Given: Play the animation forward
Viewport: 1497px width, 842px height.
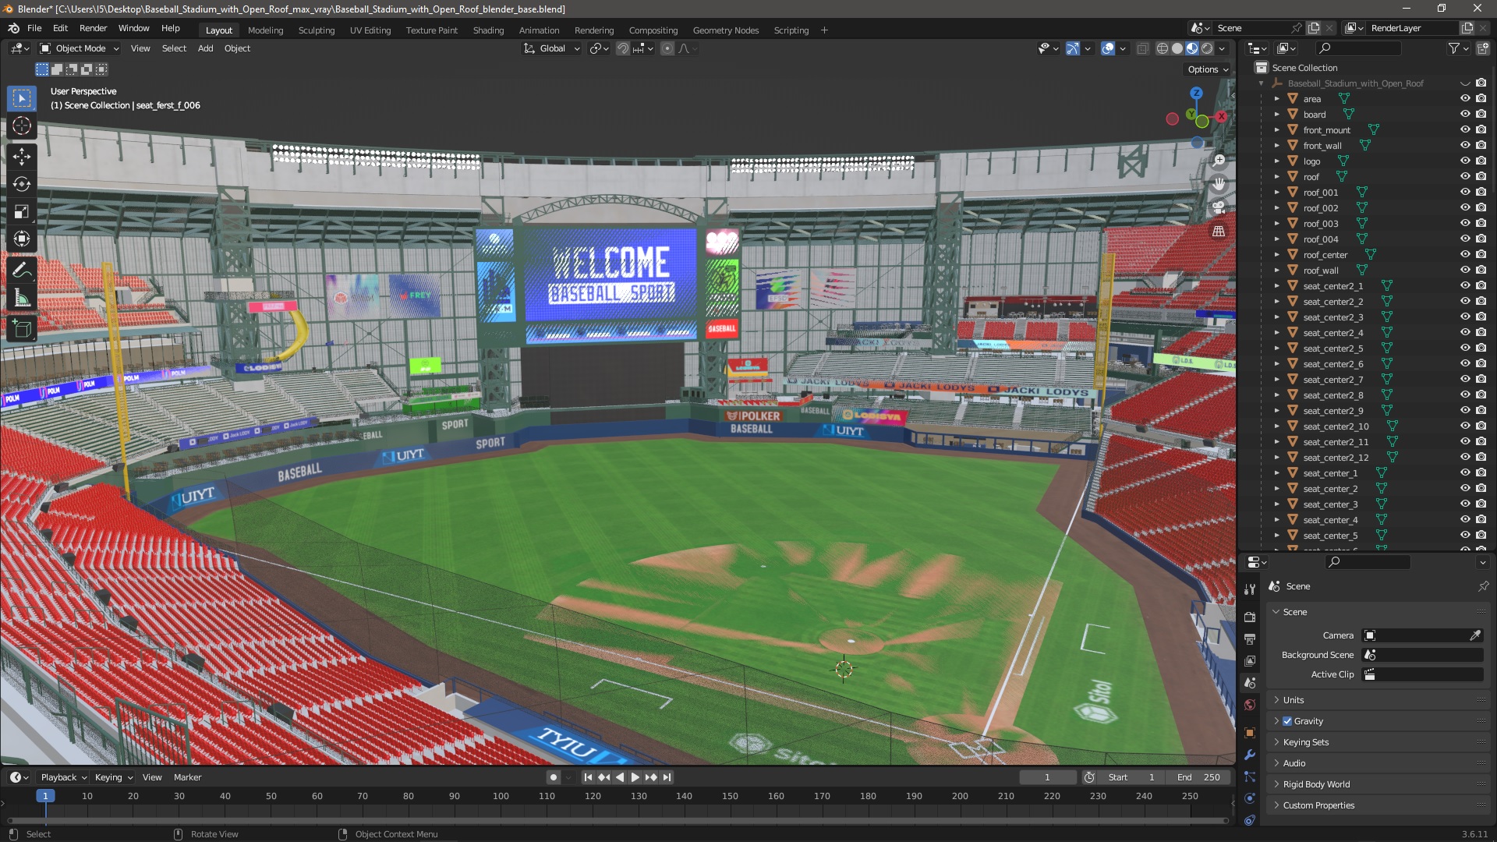Looking at the screenshot, I should [x=635, y=777].
